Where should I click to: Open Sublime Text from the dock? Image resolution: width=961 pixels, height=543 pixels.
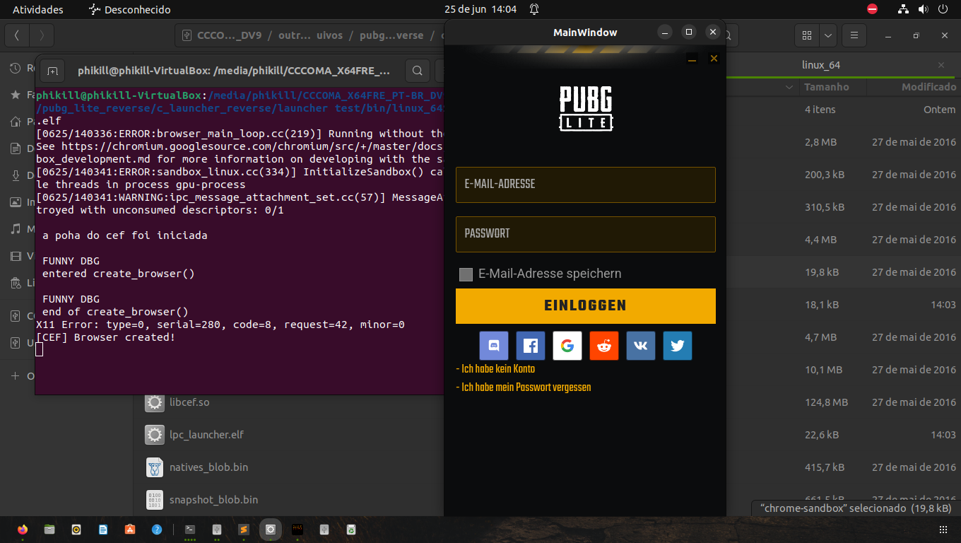[x=244, y=529]
